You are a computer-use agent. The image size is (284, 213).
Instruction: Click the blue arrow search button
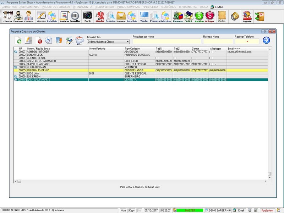tap(266, 40)
